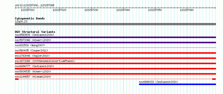The image size is (223, 94).
Task: Open the nsv560435 (Cooper2011) label
Action: click(32, 50)
